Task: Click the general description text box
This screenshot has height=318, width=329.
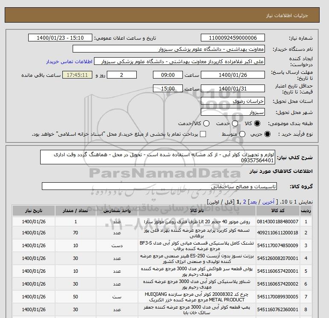Action: click(x=158, y=157)
